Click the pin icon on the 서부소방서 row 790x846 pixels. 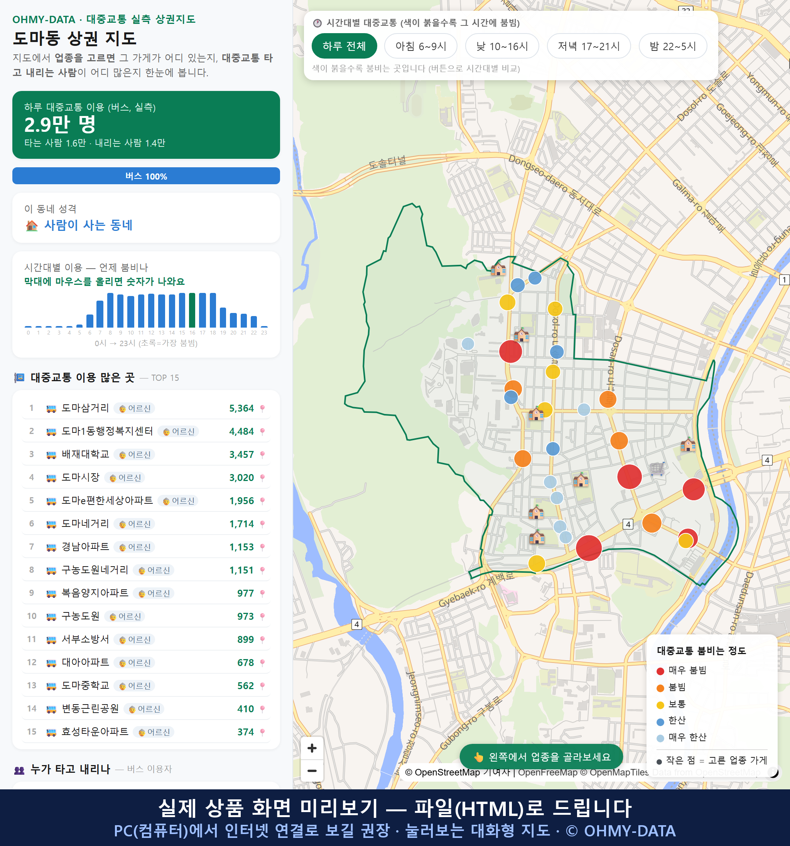[262, 639]
